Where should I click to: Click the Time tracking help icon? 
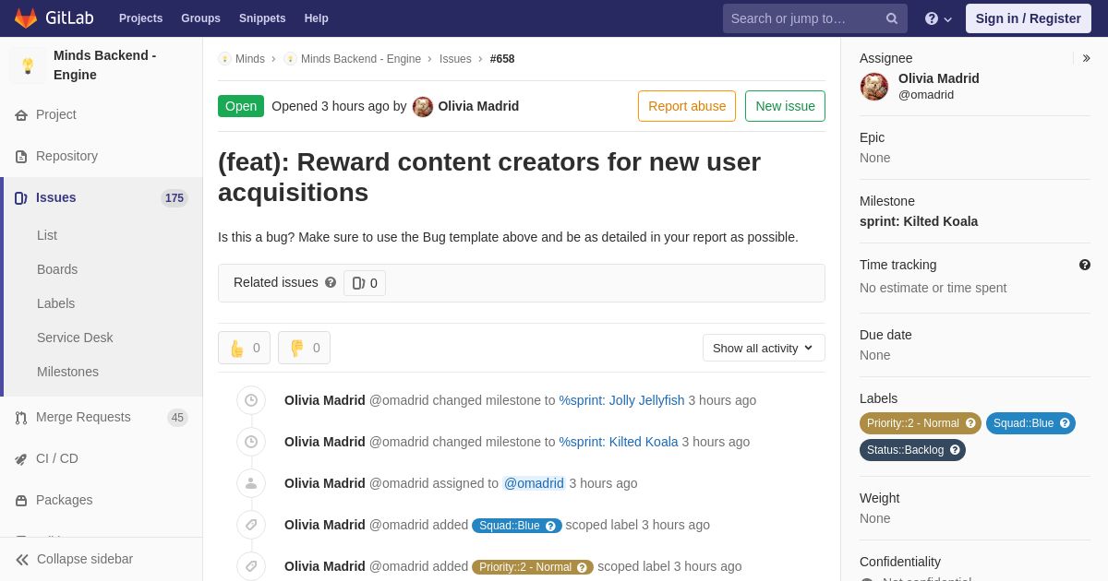1085,265
